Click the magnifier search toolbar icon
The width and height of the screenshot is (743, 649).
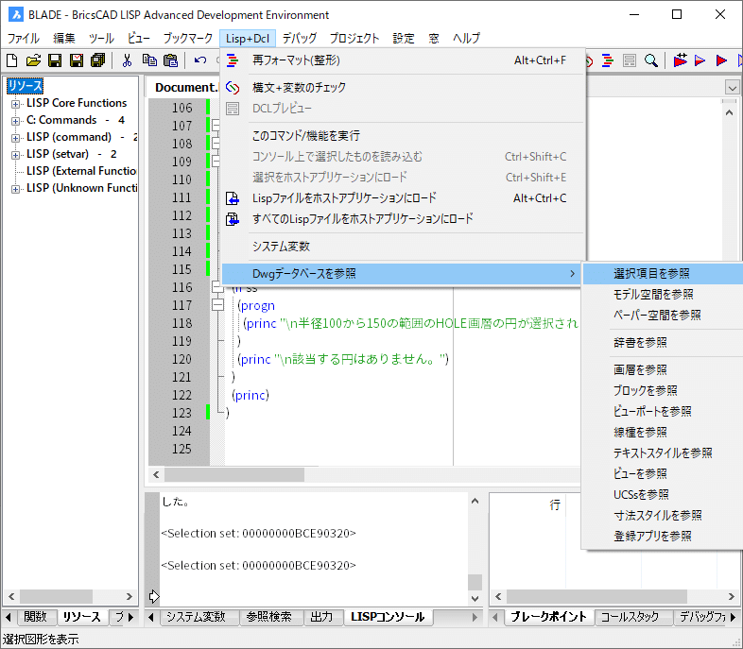point(651,60)
